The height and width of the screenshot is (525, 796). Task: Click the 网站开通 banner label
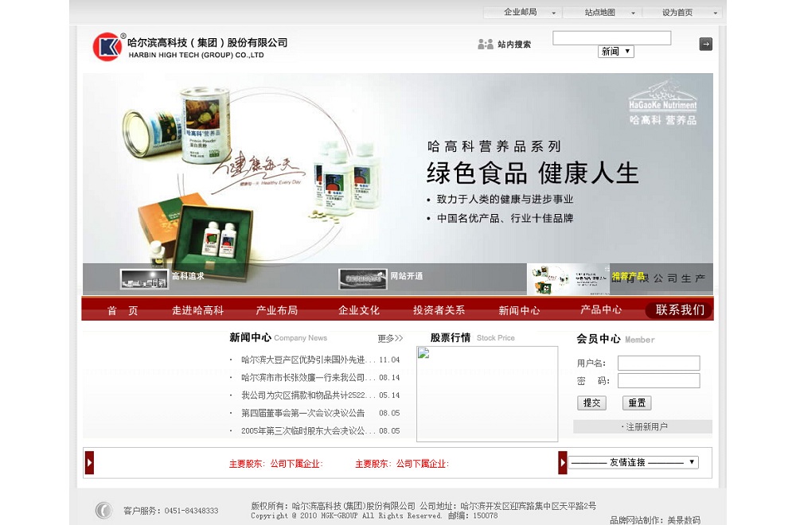pyautogui.click(x=406, y=276)
